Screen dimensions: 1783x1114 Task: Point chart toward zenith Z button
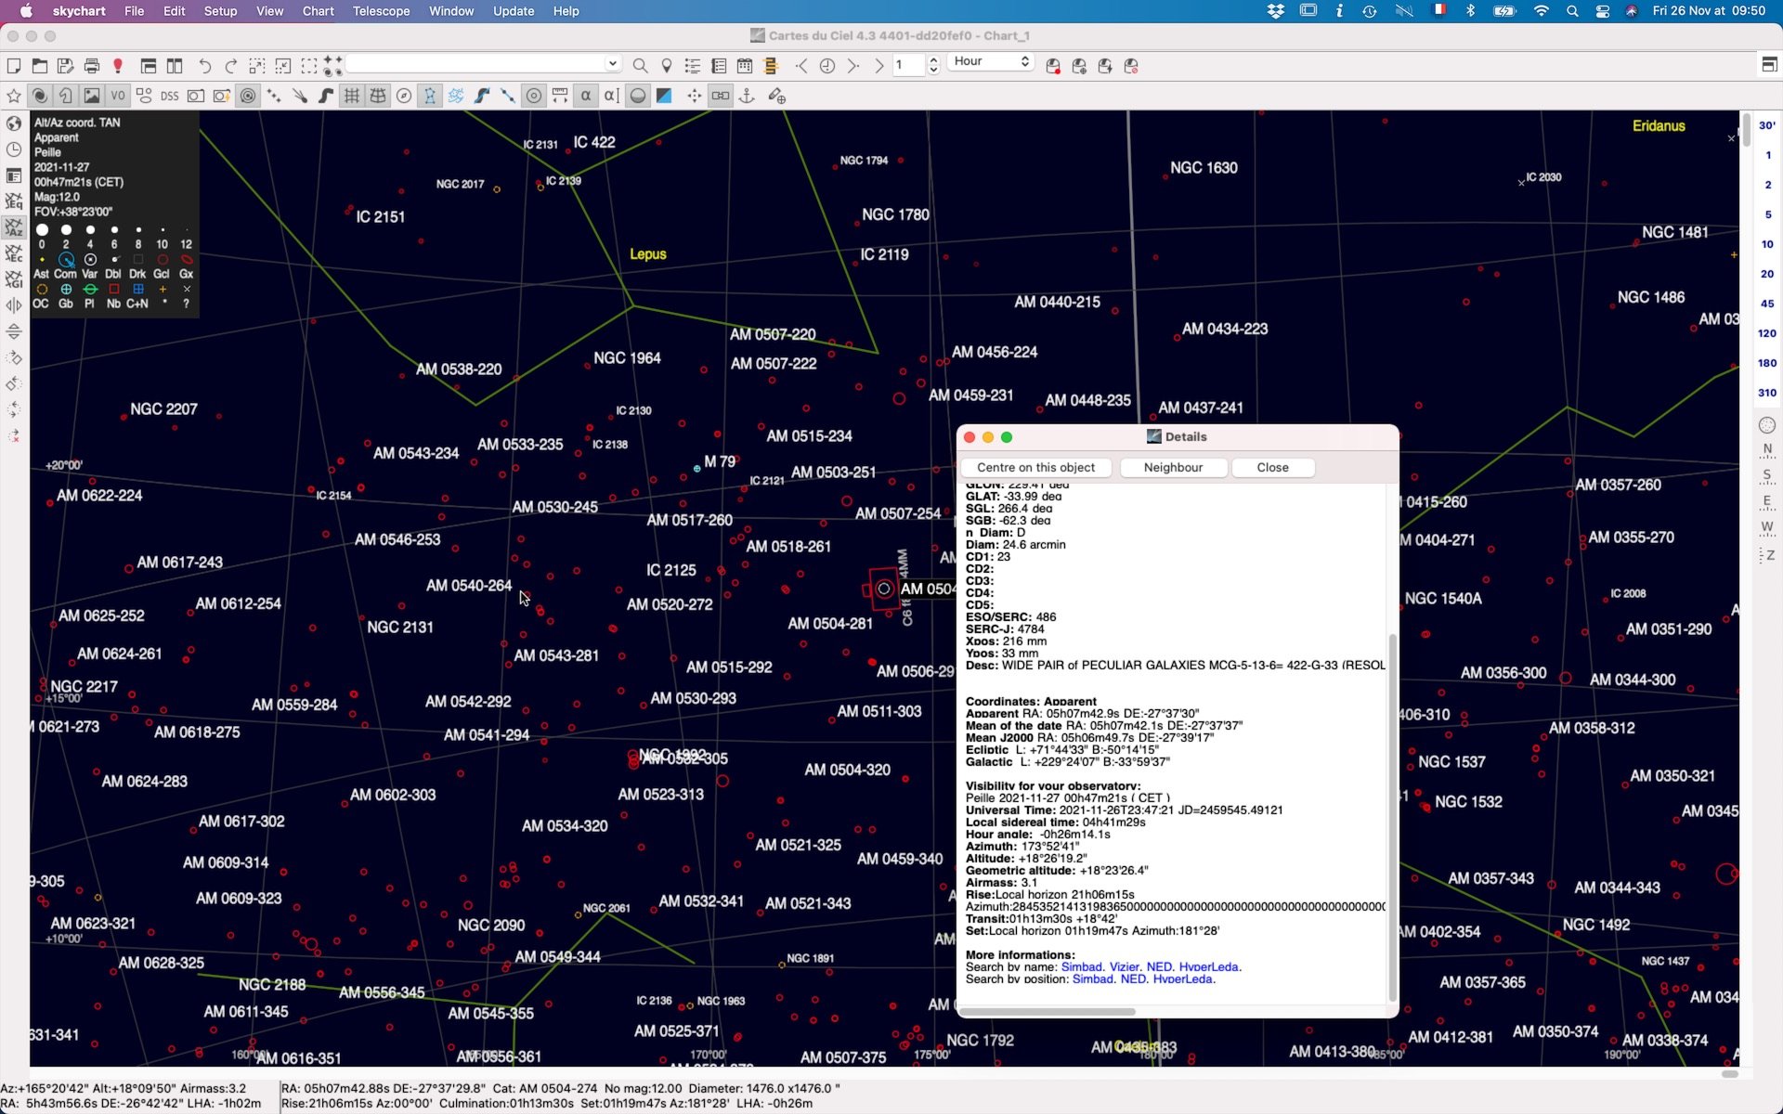1767,554
